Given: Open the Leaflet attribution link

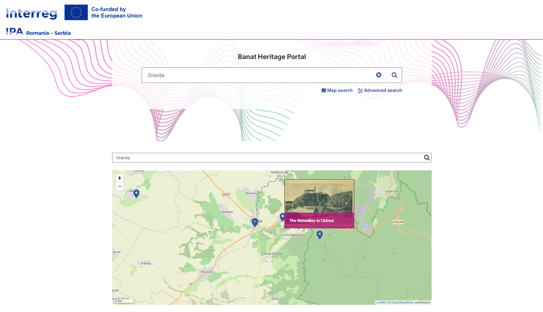Looking at the screenshot, I should [381, 302].
